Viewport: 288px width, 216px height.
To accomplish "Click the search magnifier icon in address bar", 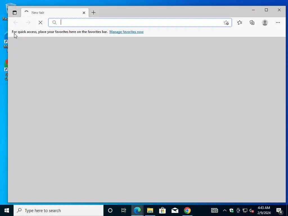I will [x=54, y=22].
